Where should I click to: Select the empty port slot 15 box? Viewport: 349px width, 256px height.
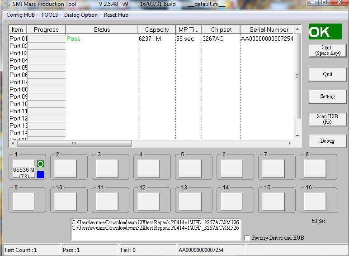pos(274,202)
